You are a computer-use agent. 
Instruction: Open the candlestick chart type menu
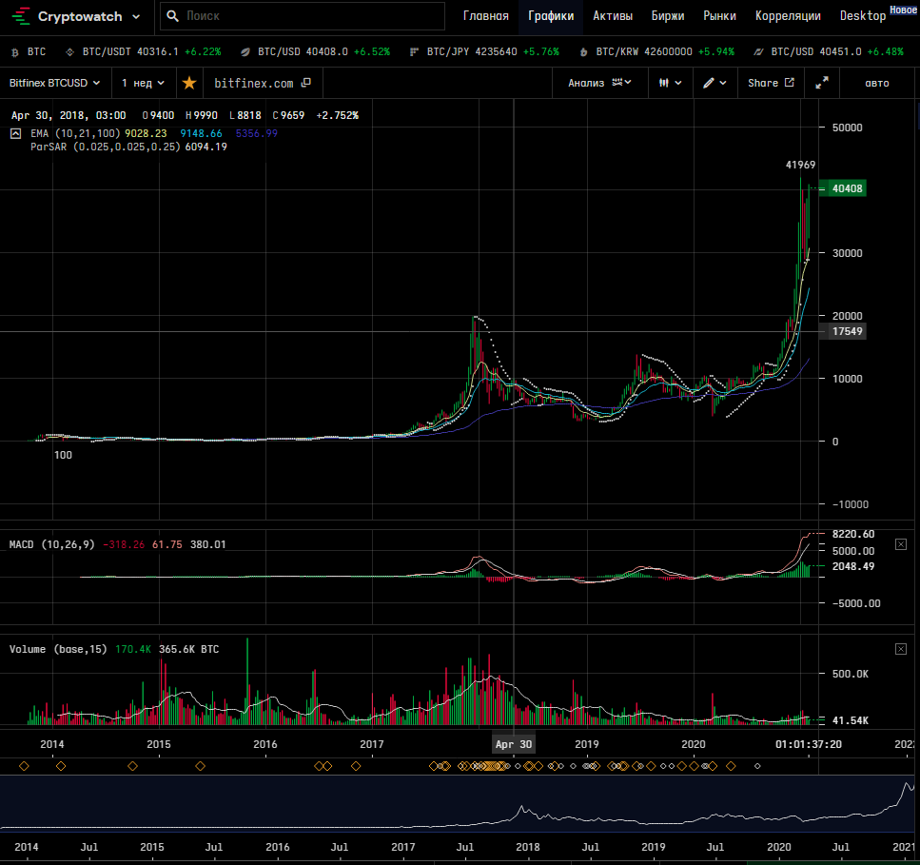coord(670,83)
